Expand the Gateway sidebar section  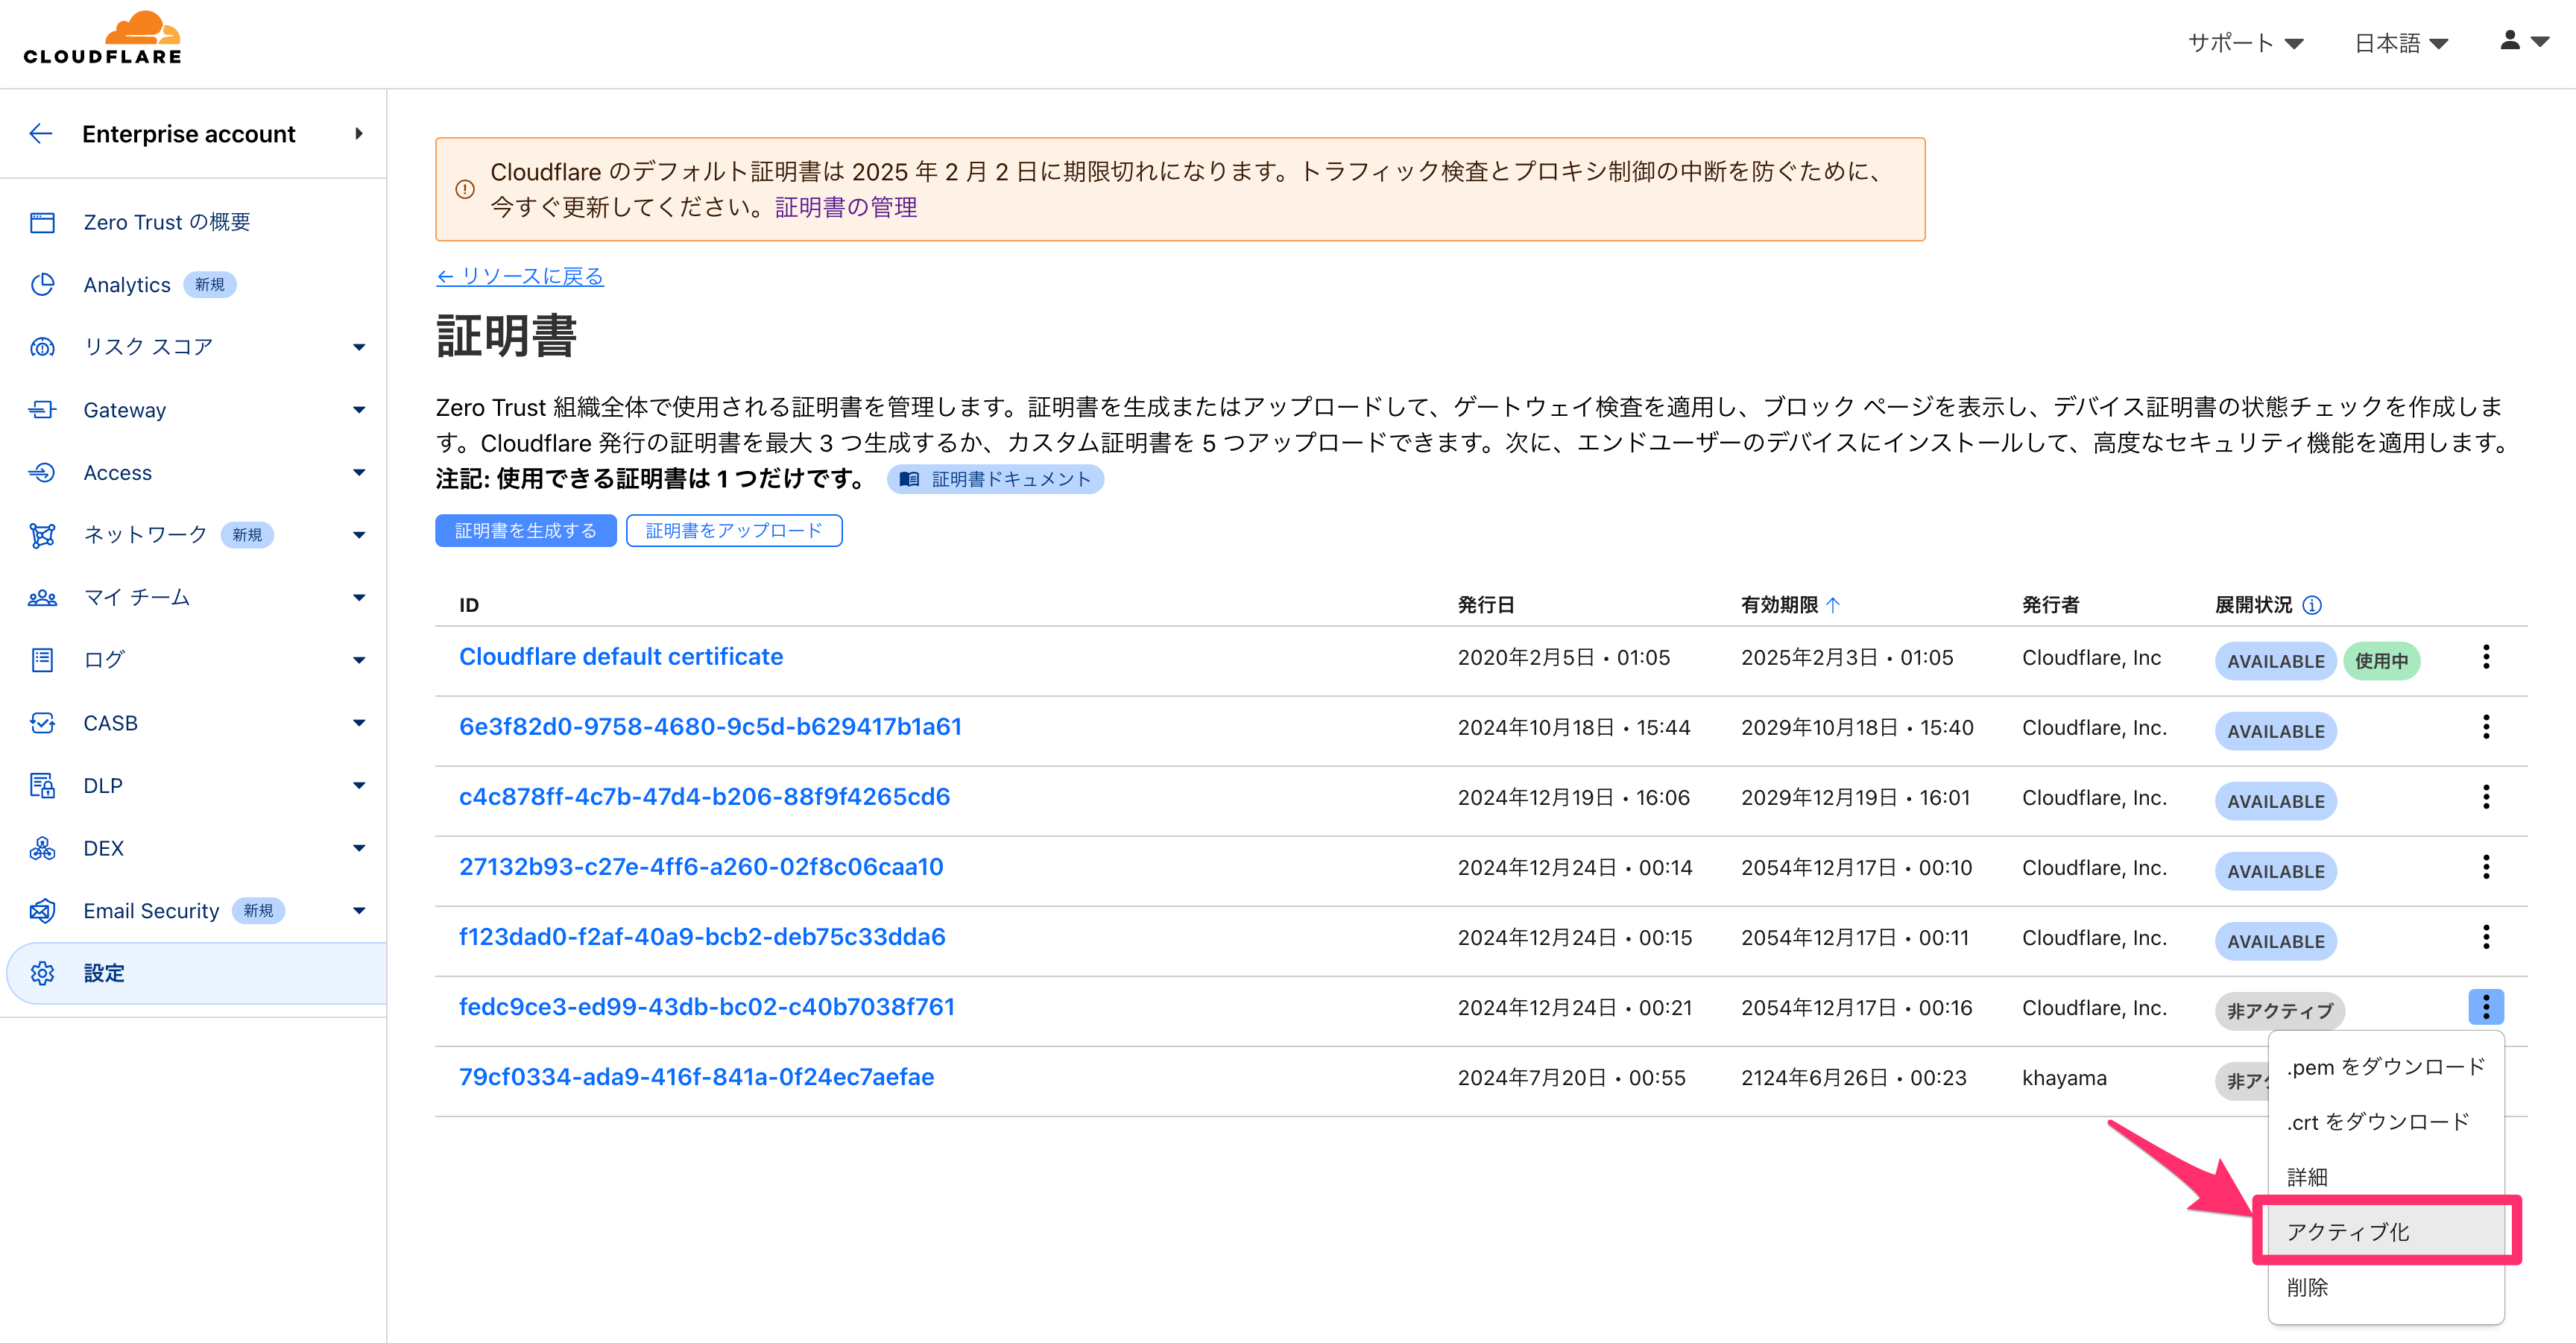pos(359,410)
